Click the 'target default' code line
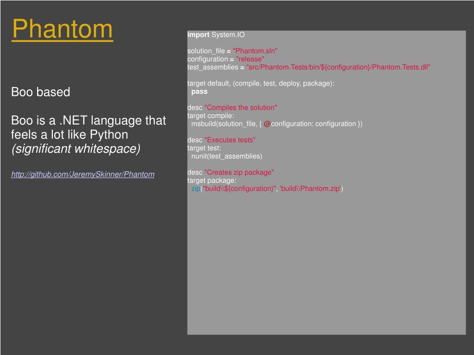 point(261,83)
